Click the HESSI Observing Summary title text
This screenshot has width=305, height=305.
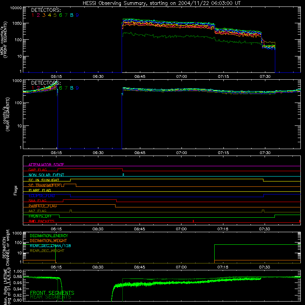tap(161, 3)
